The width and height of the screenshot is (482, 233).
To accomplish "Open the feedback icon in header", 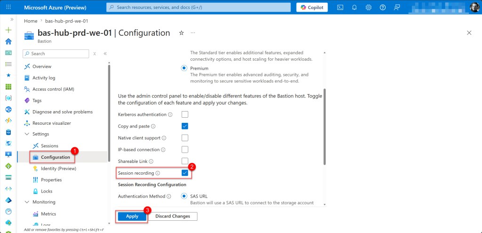I will click(x=397, y=8).
